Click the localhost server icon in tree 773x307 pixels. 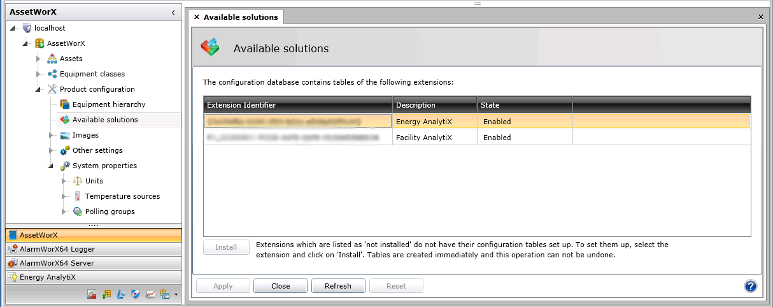pos(27,28)
